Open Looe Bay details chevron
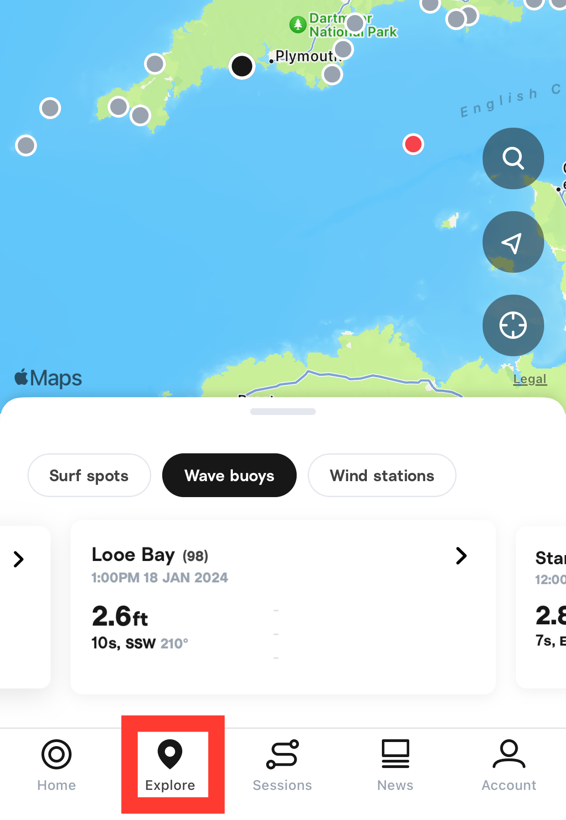The image size is (566, 820). pos(461,555)
